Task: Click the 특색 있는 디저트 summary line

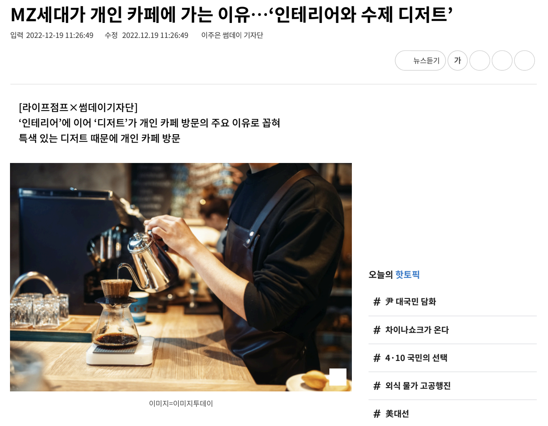Action: (x=100, y=138)
